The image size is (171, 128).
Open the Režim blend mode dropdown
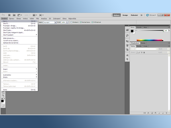coord(50,22)
